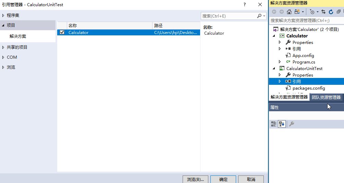Image resolution: width=344 pixels, height=183 pixels.
Task: Click the Categorized icon in Properties panel
Action: click(x=273, y=124)
